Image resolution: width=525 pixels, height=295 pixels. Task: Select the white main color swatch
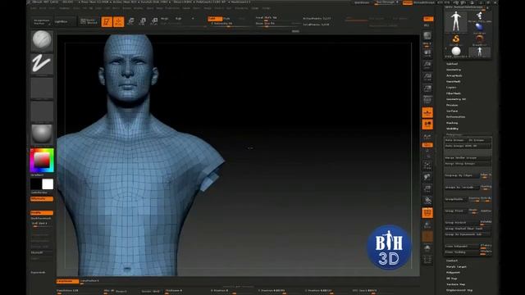tap(48, 184)
